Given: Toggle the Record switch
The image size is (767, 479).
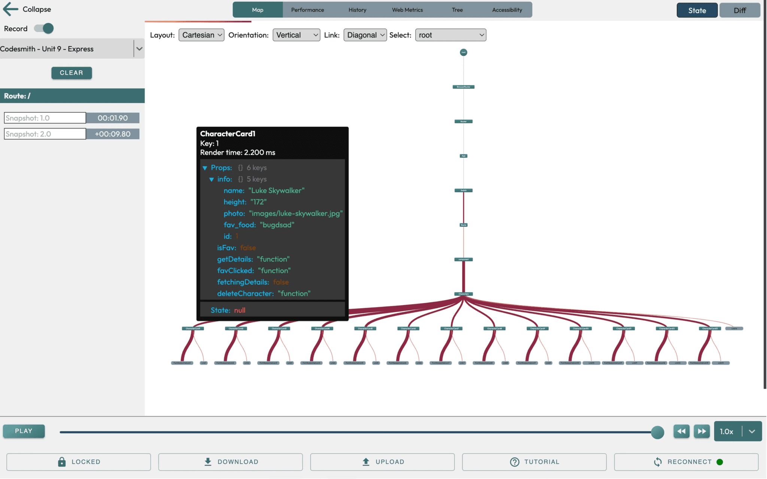Looking at the screenshot, I should click(x=44, y=28).
